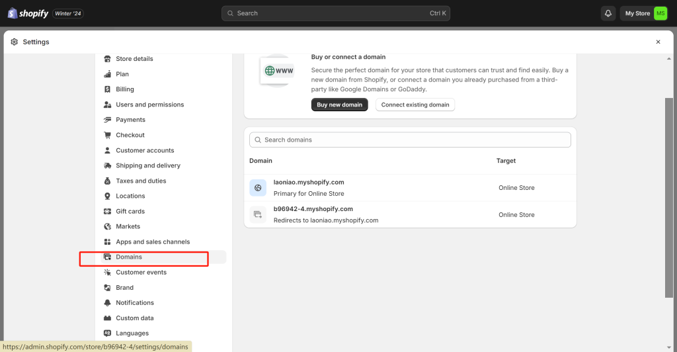
Task: Click the Brand icon
Action: coord(108,288)
